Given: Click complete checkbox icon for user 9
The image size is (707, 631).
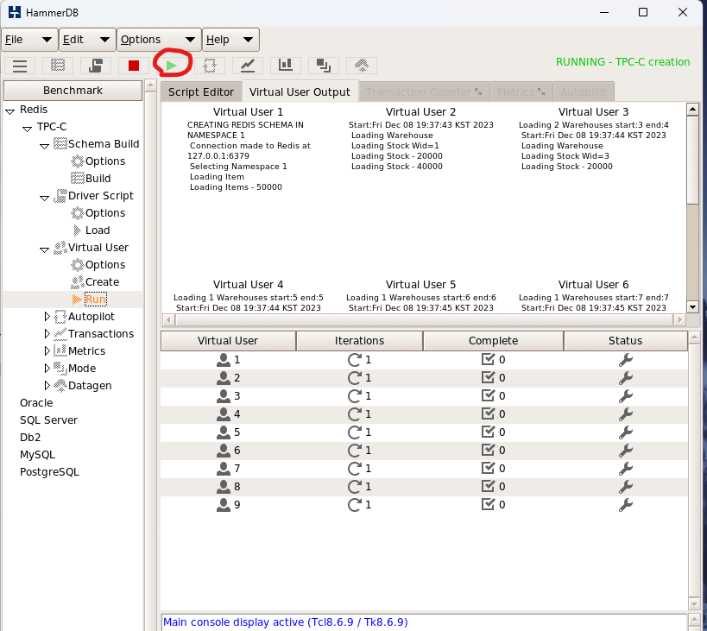Looking at the screenshot, I should click(x=488, y=504).
